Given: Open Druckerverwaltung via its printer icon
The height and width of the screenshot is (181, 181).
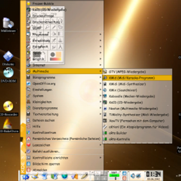Looking at the screenshot, I should pos(29,22).
